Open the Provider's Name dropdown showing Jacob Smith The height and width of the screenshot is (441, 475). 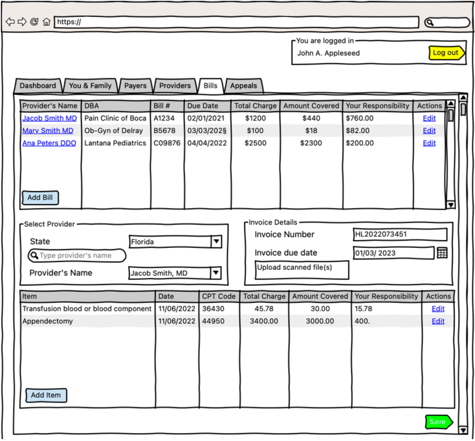click(216, 273)
